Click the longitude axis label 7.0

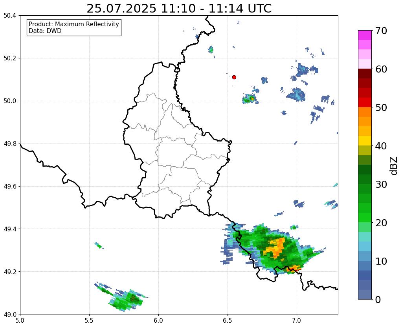coord(297,320)
